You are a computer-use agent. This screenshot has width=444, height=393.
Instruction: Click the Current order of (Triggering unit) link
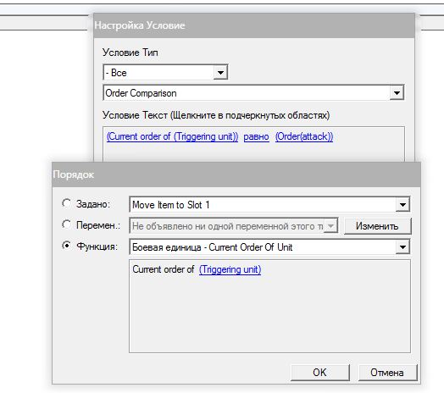[x=173, y=136]
